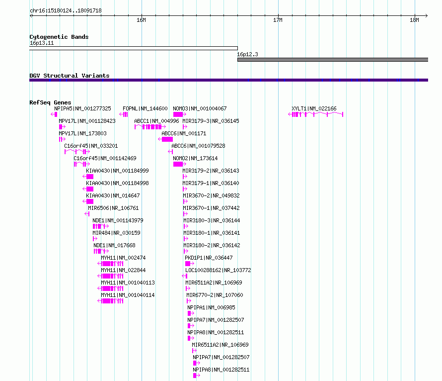The height and width of the screenshot is (381, 442).
Task: Click the NOMO3 gene block glyph
Action: pyautogui.click(x=180, y=114)
